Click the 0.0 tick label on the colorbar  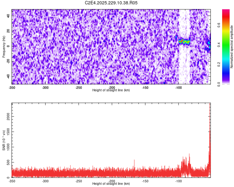coord(219,84)
